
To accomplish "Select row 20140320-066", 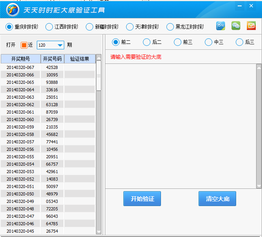I will pyautogui.click(x=48, y=75).
